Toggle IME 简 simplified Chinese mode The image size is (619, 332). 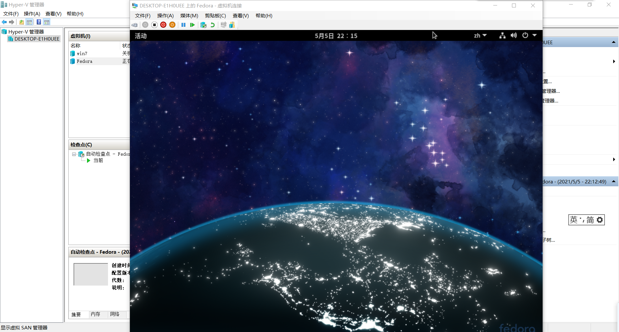tap(590, 220)
